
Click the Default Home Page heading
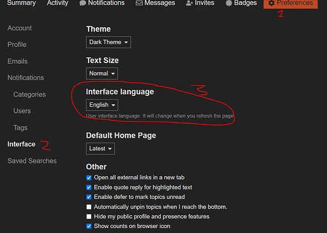[121, 136]
